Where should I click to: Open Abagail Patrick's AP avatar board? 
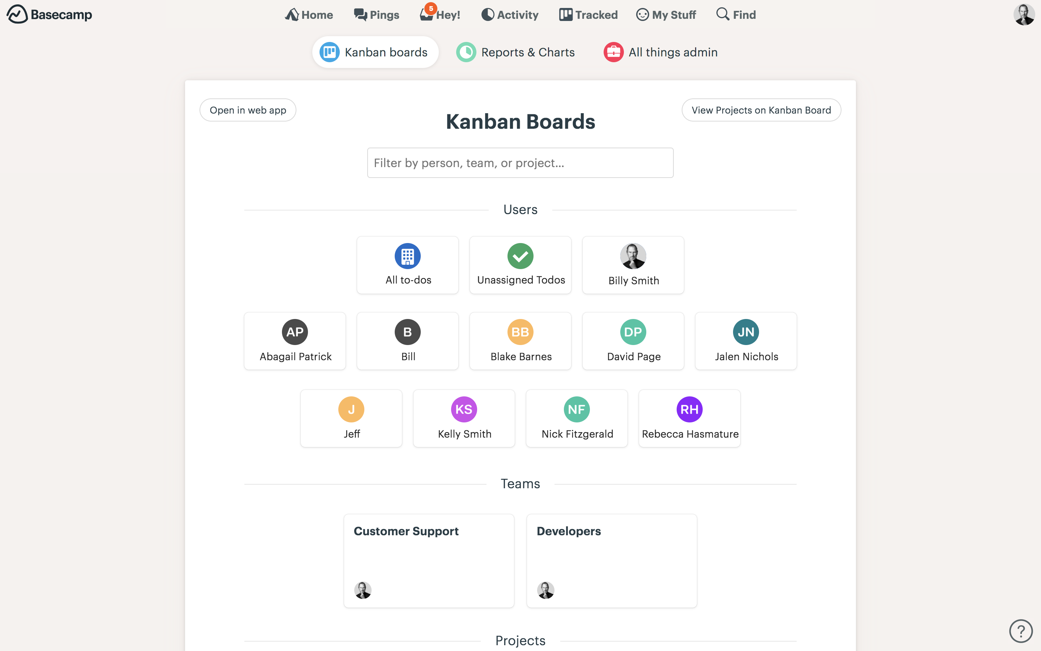[295, 332]
